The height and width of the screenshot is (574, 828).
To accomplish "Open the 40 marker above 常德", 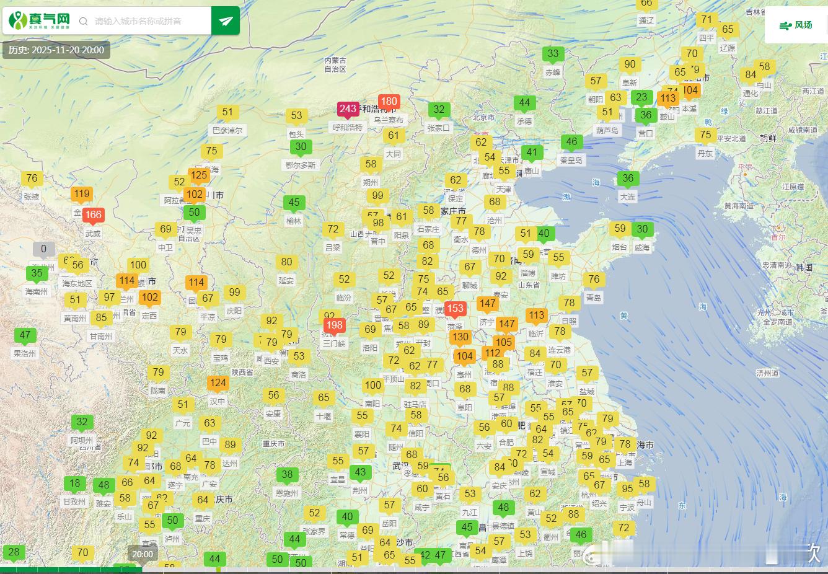I will coord(347,517).
